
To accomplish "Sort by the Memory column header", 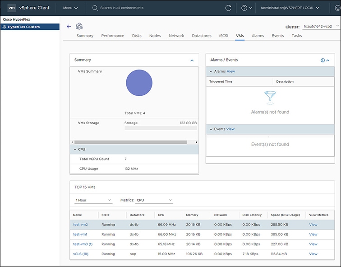I will (x=192, y=215).
